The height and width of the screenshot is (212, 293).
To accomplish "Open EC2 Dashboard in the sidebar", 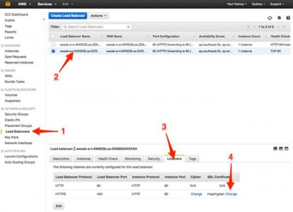I will coord(16,15).
